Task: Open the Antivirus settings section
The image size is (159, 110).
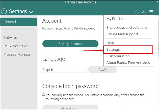Action: [11, 37]
